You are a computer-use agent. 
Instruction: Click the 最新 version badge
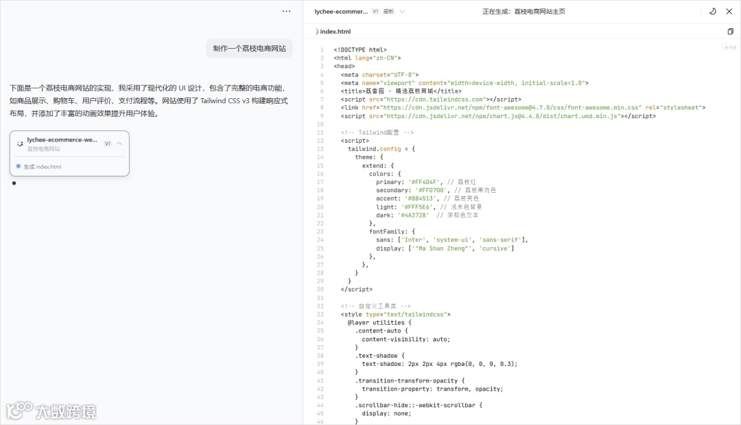(388, 12)
